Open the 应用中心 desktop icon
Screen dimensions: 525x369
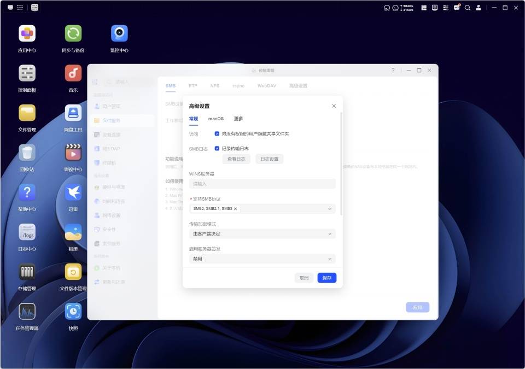(x=27, y=33)
